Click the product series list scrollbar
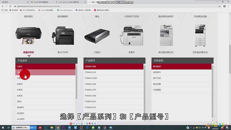The height and width of the screenshot is (130, 231). [77, 84]
